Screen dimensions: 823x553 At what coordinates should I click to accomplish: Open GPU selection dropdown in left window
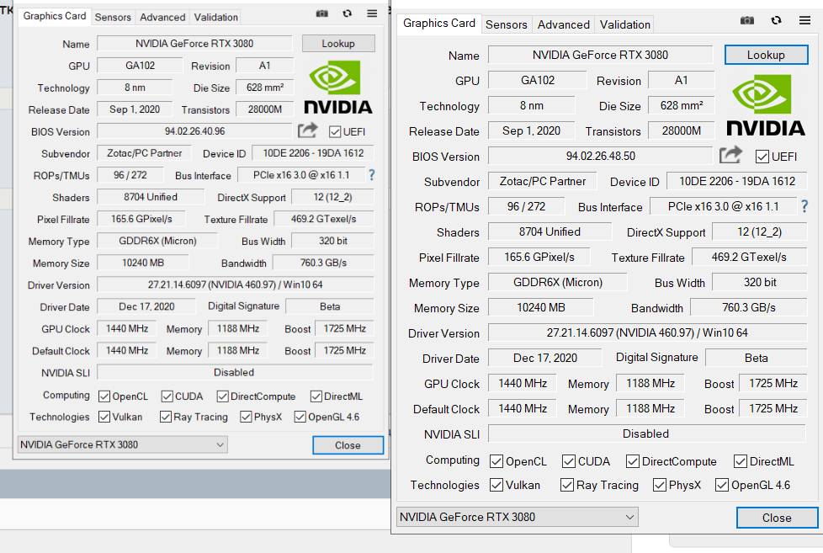(x=122, y=444)
